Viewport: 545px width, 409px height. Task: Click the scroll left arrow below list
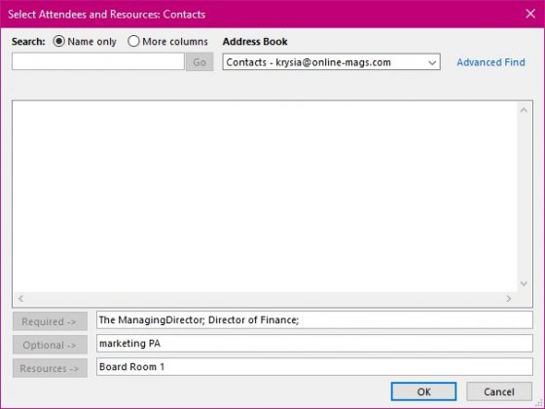point(20,298)
